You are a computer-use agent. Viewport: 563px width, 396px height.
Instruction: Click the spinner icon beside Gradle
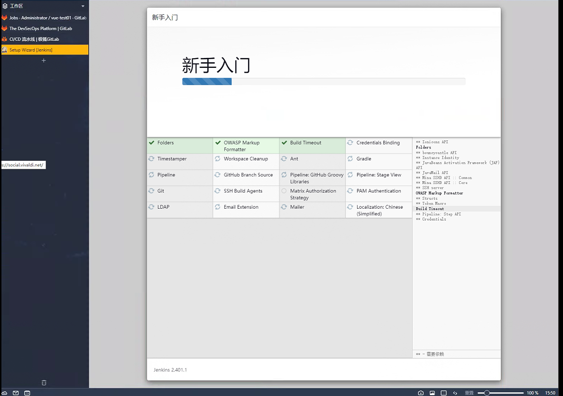[x=350, y=158]
